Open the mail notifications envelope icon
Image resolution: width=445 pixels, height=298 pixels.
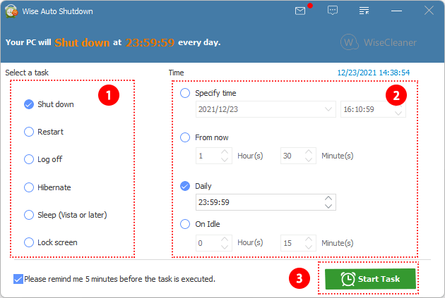point(300,11)
